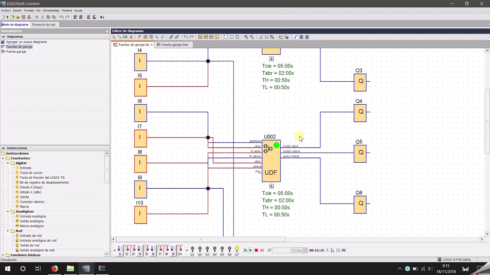Click the network simulation icon
Image resolution: width=490 pixels, height=275 pixels.
pyautogui.click(x=332, y=250)
